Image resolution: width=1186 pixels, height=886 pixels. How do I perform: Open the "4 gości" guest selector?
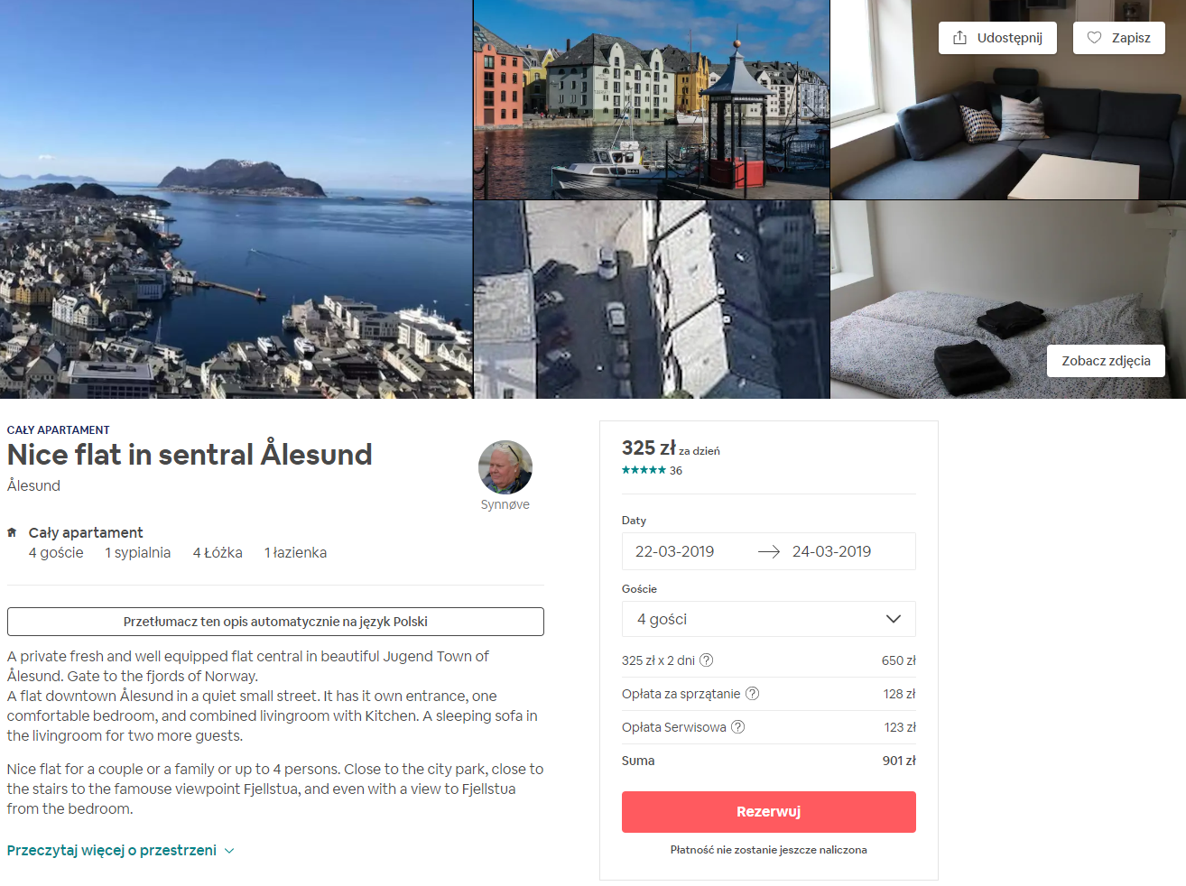(768, 618)
